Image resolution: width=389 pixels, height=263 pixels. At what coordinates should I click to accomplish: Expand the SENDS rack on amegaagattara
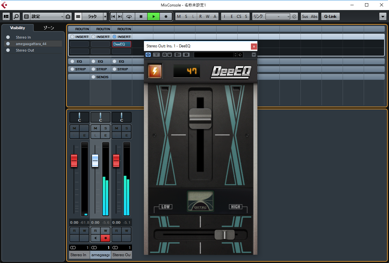tap(100, 77)
